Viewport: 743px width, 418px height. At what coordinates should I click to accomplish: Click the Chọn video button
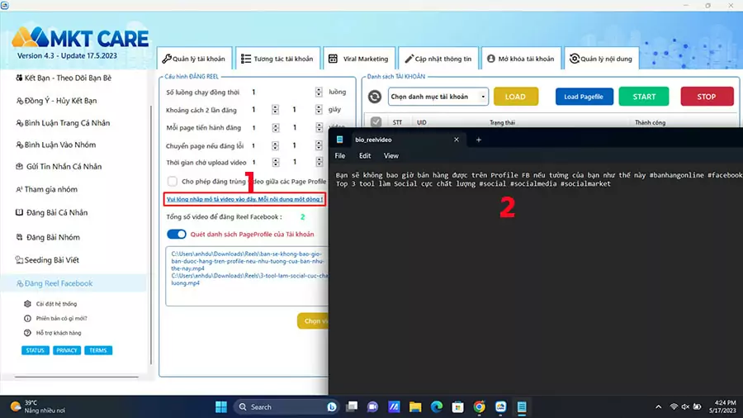(313, 321)
